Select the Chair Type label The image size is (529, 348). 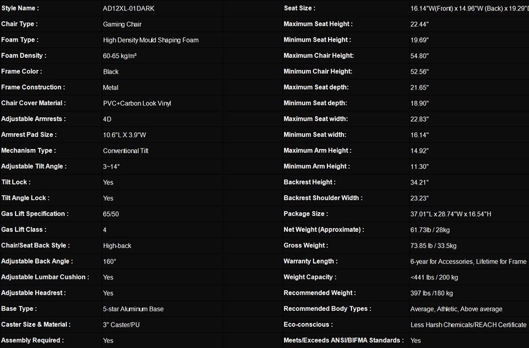click(19, 24)
